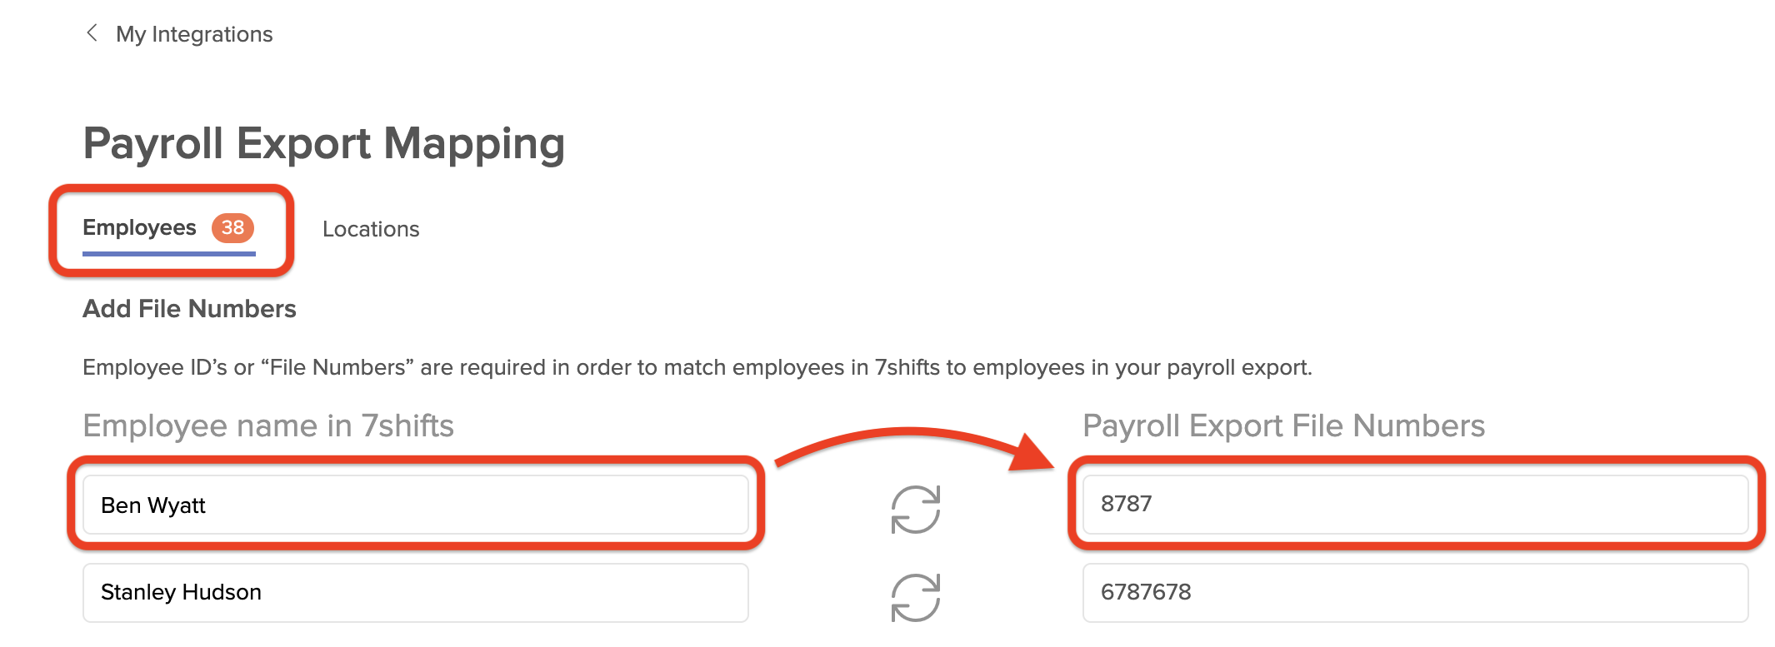The image size is (1775, 647).
Task: Select the Employees tab
Action: (139, 227)
